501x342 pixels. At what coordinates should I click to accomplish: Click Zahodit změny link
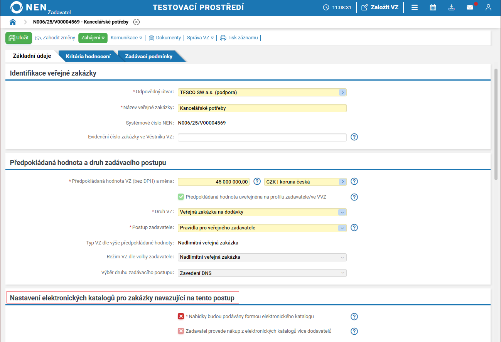coord(55,38)
